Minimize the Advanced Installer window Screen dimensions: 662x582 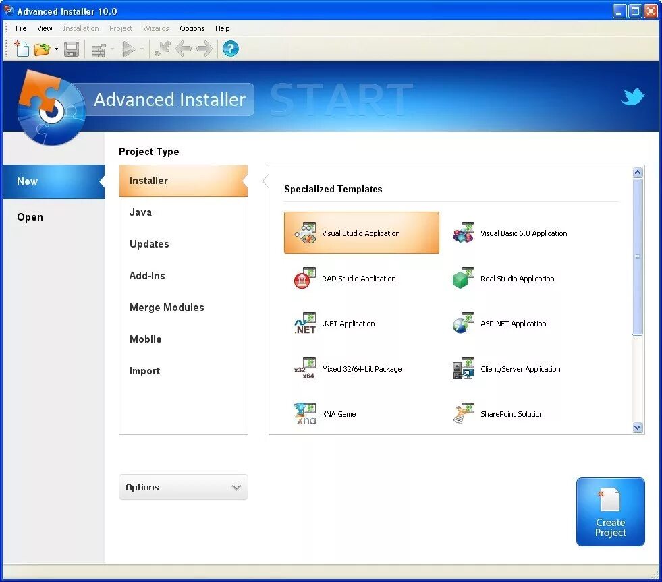619,11
